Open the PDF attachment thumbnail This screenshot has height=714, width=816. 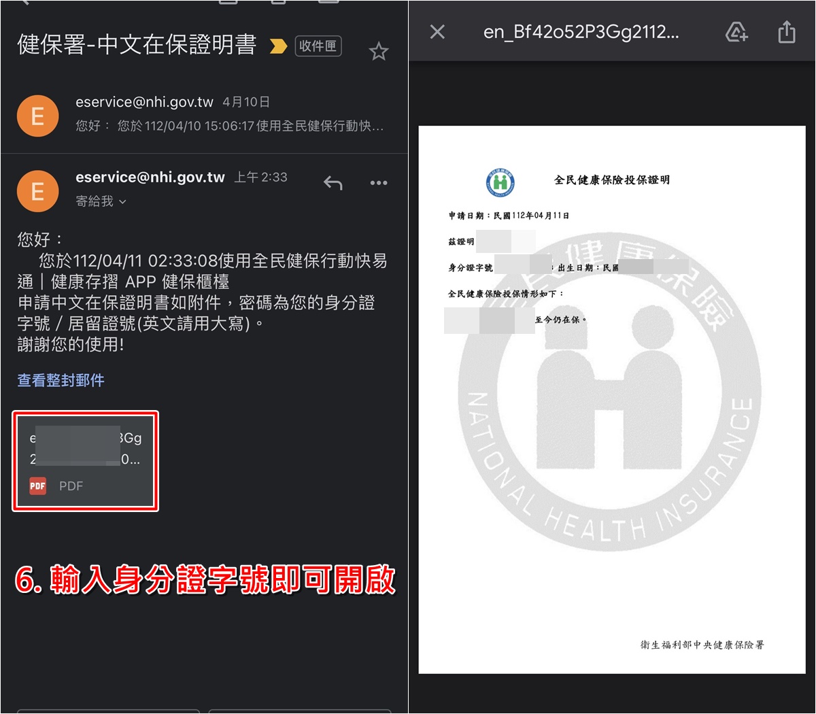pos(86,461)
